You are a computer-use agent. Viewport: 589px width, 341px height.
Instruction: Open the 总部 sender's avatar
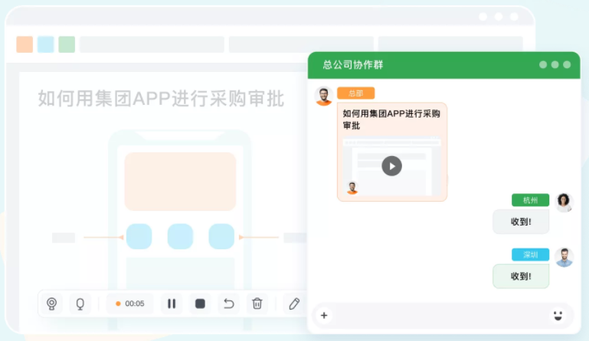pos(324,96)
